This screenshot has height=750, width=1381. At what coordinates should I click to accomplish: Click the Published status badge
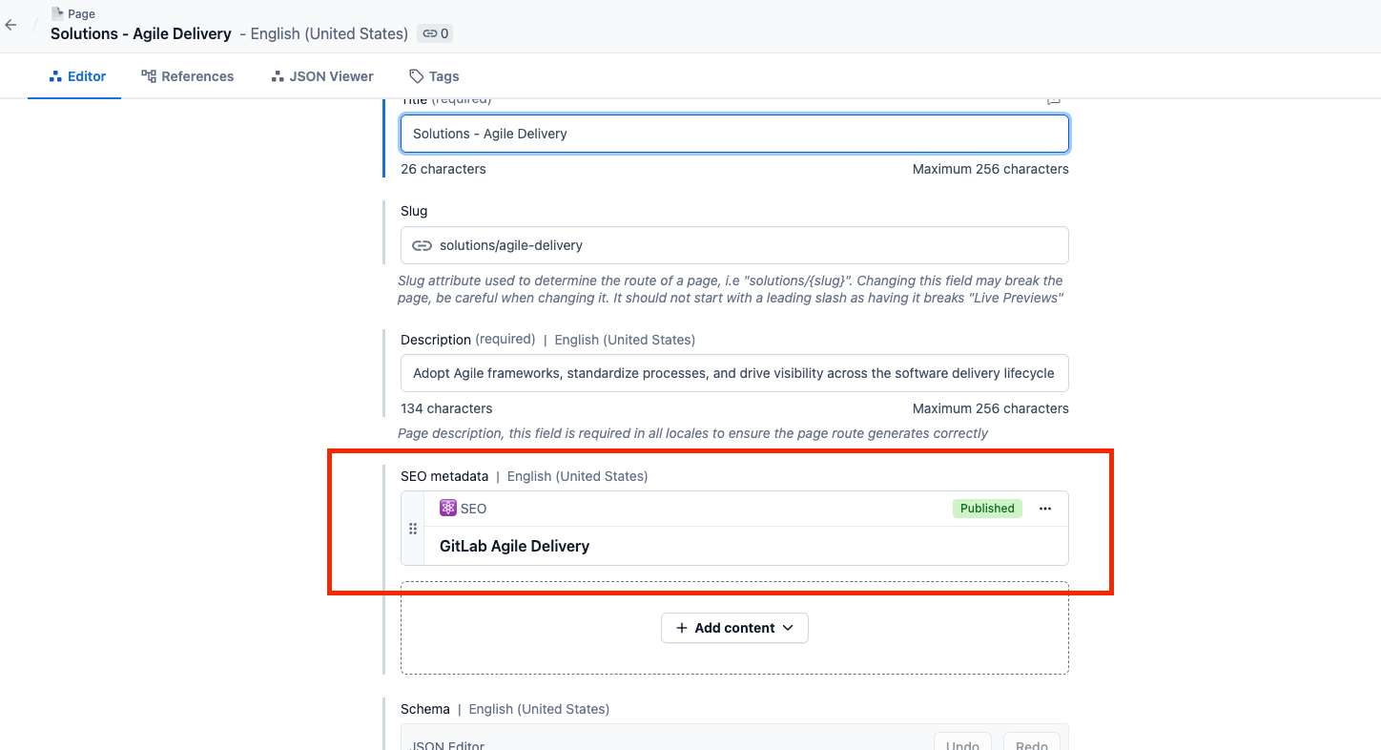(x=987, y=509)
